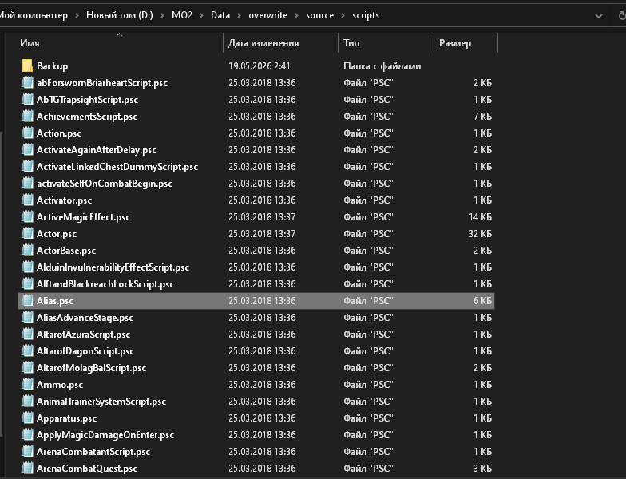Click the ApplyMagicDamageOnEnter.psc file icon
626x479 pixels.
pyautogui.click(x=27, y=434)
